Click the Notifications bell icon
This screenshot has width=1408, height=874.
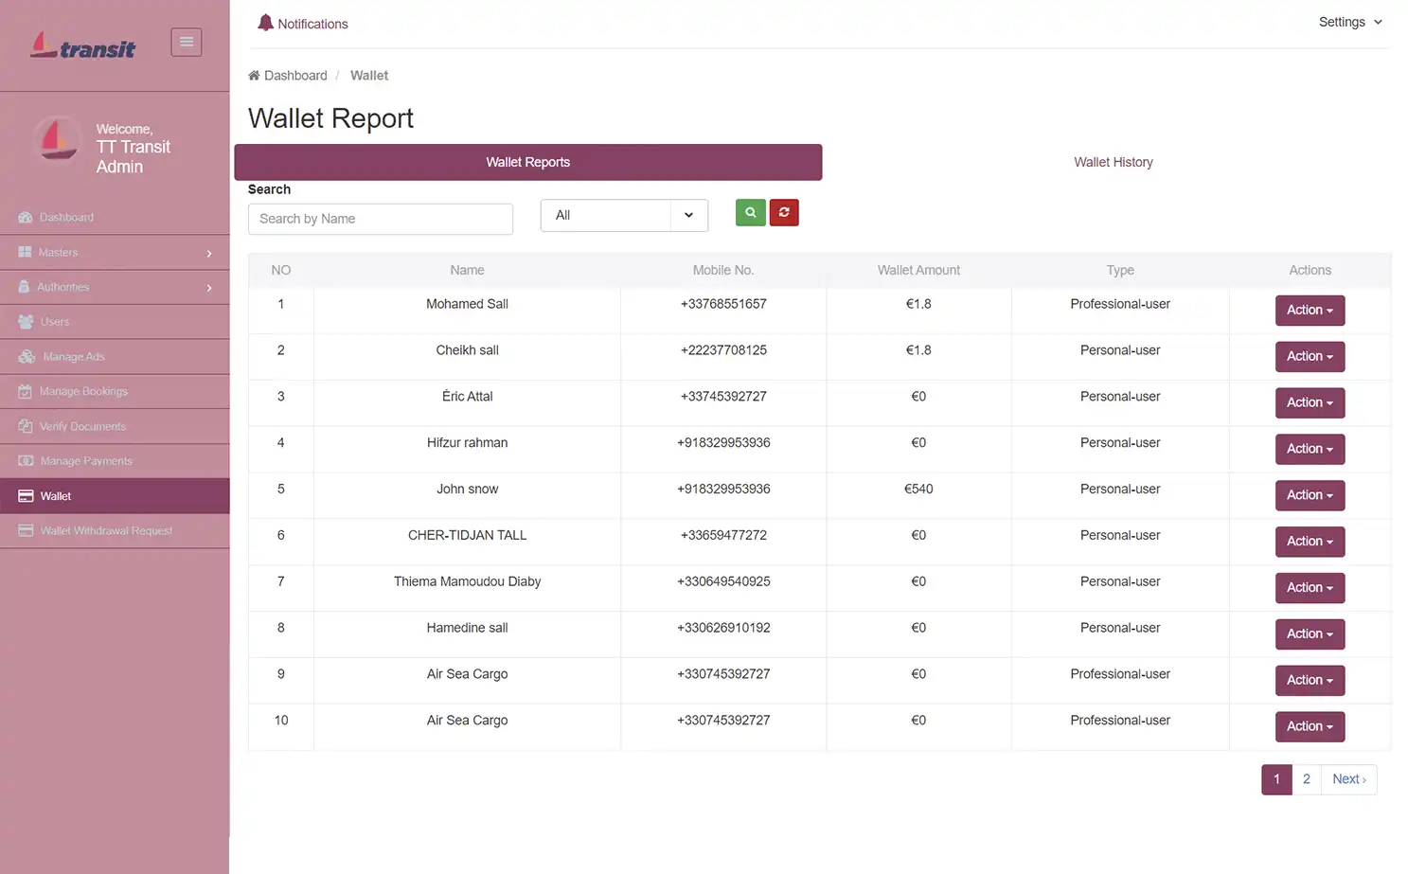(x=266, y=22)
